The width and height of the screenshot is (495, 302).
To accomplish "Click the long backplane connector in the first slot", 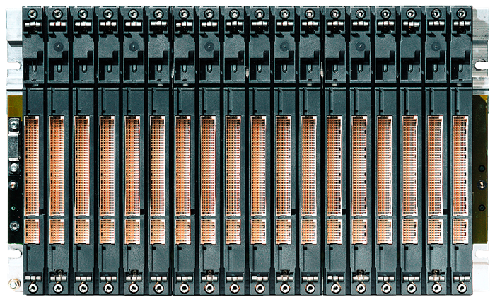I will click(32, 166).
